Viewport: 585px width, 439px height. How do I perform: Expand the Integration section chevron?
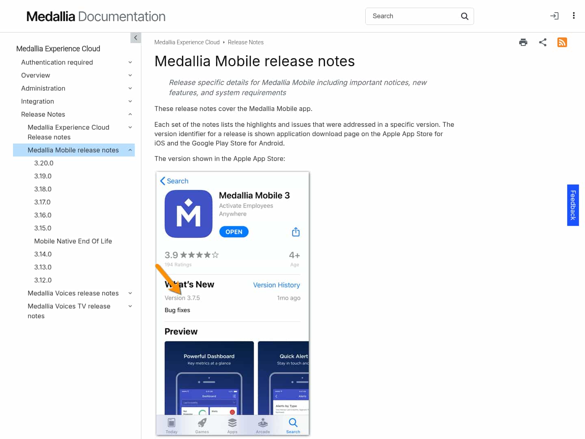[130, 101]
